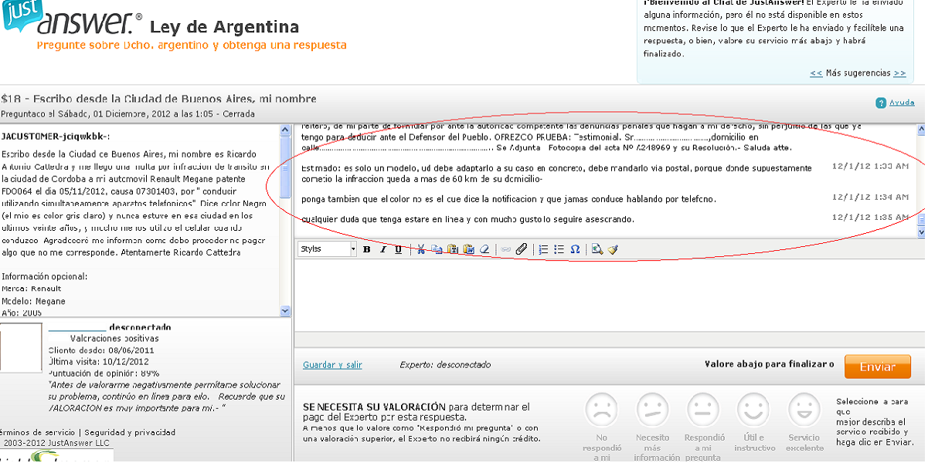Click inside the reply text editor area
The width and height of the screenshot is (928, 463).
tap(603, 293)
